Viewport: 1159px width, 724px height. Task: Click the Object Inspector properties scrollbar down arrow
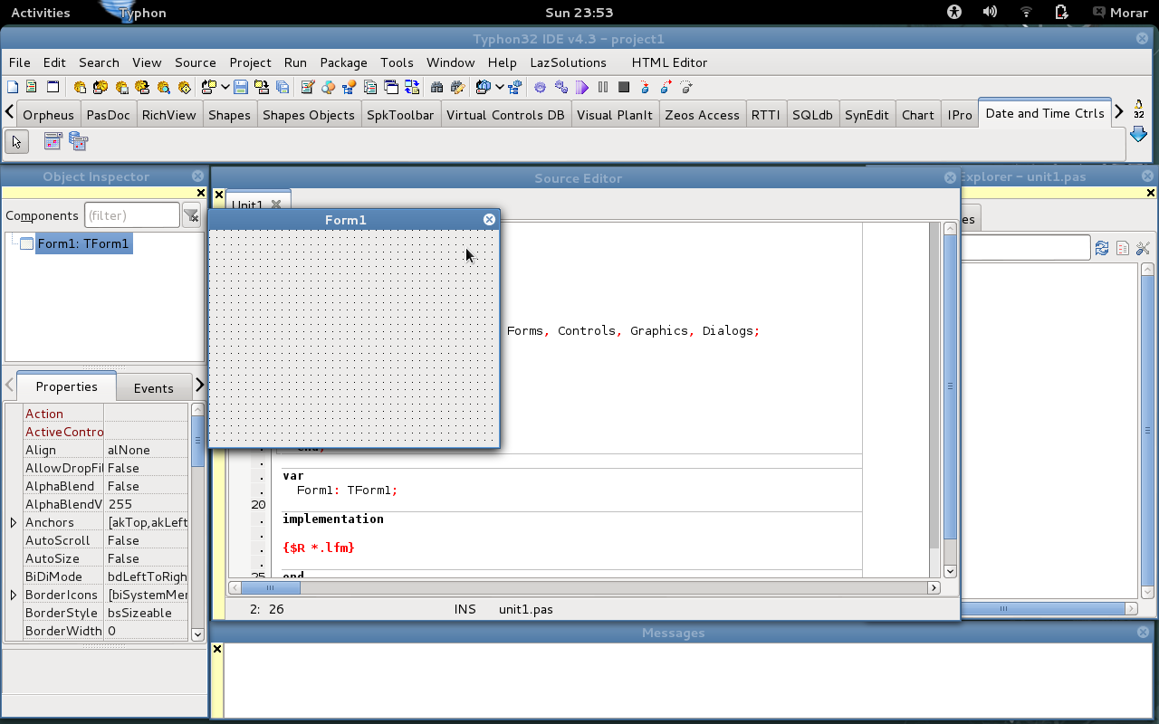(x=198, y=634)
